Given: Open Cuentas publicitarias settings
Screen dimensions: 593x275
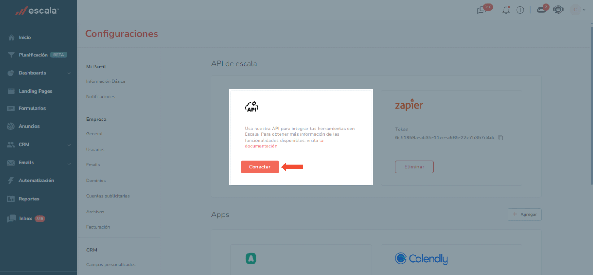Looking at the screenshot, I should tap(108, 196).
